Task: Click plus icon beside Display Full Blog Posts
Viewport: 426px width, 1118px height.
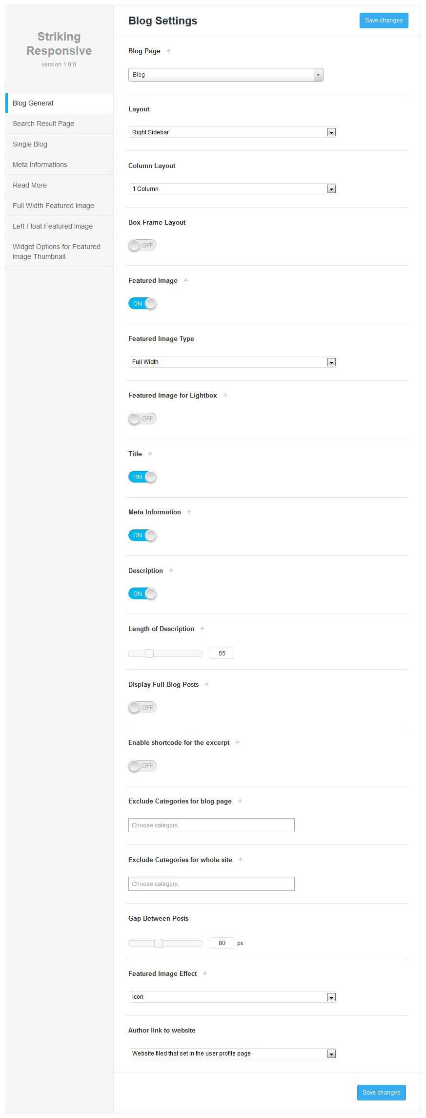Action: coord(207,684)
